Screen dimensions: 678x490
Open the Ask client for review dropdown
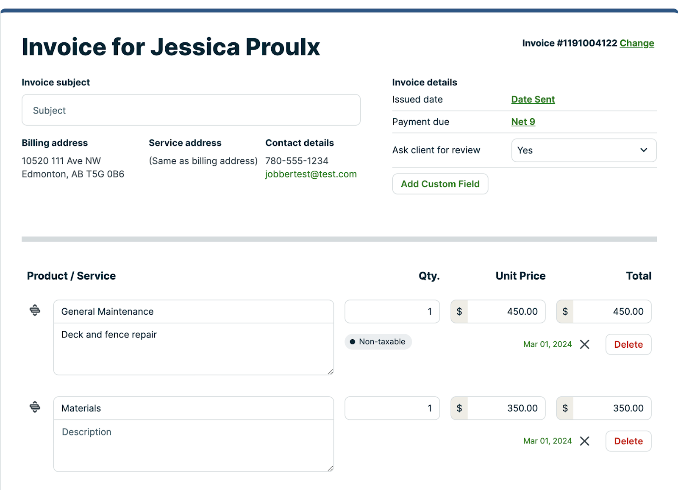click(x=584, y=150)
